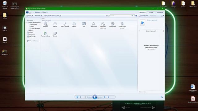Viewport: 198px width, 111px height.
Task: Click the main round Play button
Action: 95,97
